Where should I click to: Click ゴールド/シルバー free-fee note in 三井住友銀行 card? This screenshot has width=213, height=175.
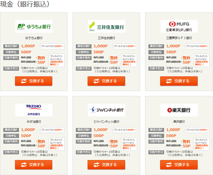point(129,60)
